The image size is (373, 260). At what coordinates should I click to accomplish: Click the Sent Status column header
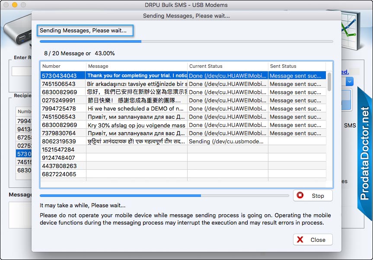click(x=297, y=66)
